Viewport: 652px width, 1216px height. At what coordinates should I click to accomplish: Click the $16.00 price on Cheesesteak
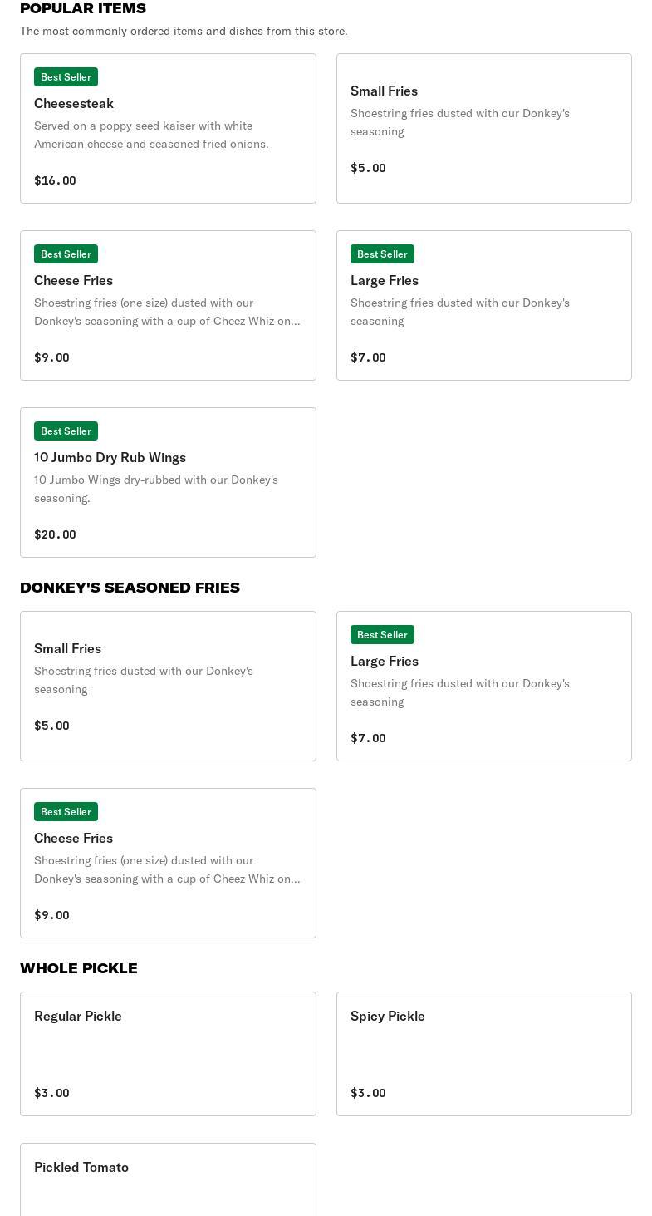pos(55,180)
